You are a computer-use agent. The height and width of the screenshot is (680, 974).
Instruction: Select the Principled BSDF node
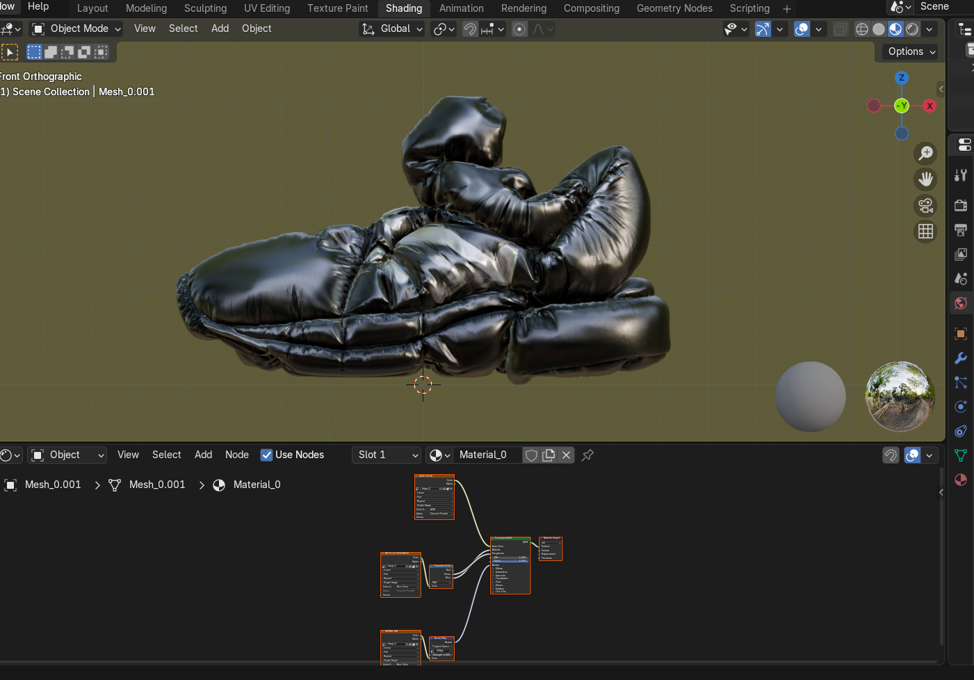point(510,565)
